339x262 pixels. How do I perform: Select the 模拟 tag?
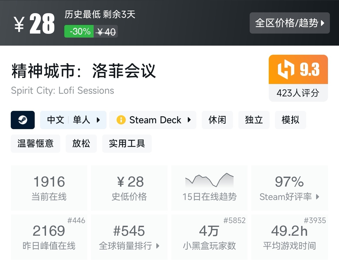coord(290,120)
